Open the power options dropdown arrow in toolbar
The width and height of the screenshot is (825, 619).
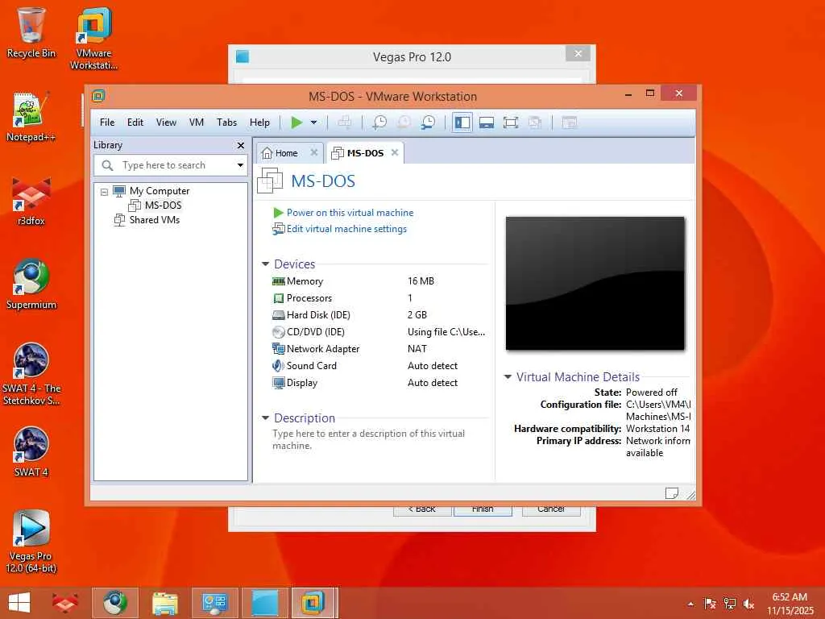coord(313,123)
